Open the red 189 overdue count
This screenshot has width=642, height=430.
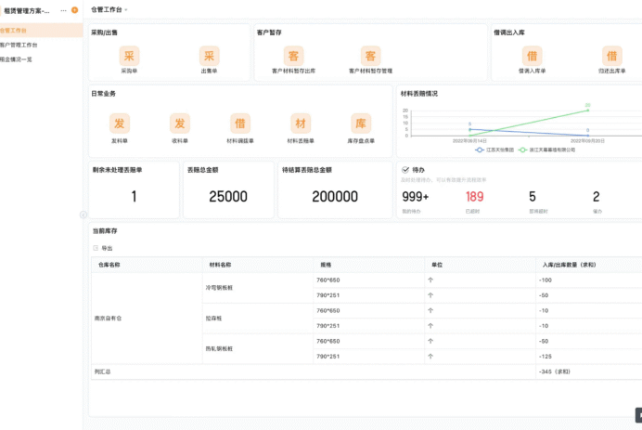click(x=474, y=197)
